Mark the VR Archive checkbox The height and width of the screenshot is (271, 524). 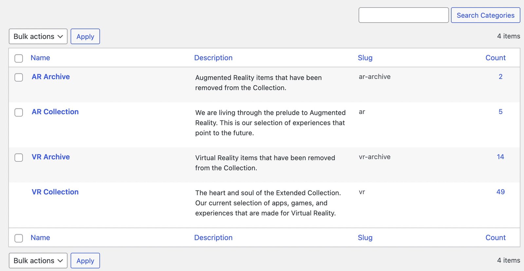click(x=19, y=157)
